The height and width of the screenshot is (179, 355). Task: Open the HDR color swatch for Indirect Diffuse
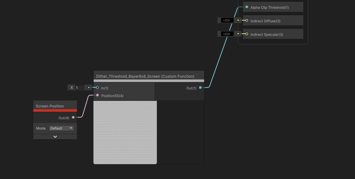227,20
